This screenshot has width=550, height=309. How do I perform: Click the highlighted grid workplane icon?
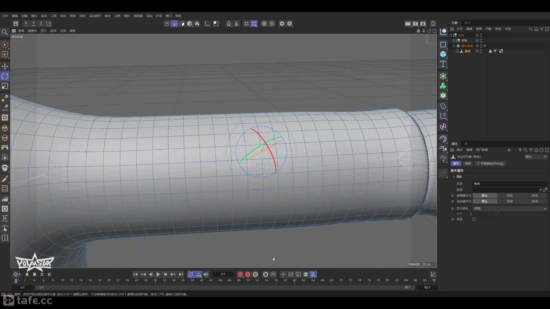point(254,24)
